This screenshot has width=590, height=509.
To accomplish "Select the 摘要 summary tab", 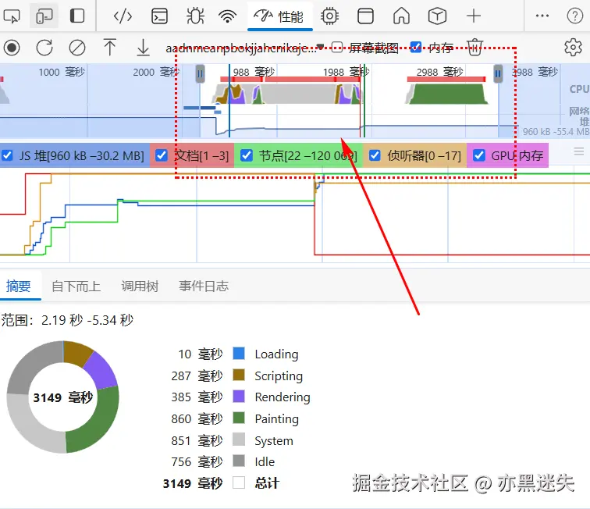I will (x=19, y=287).
